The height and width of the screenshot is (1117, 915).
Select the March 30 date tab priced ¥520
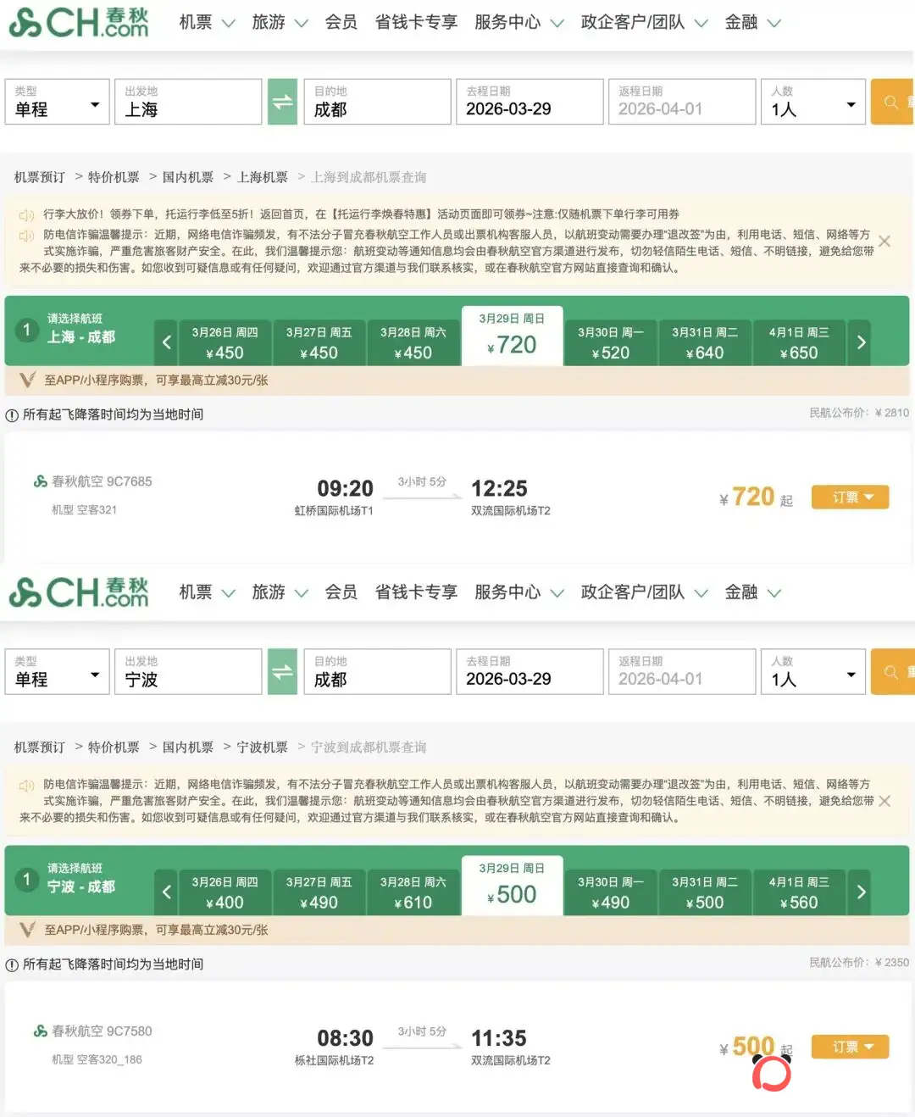(611, 342)
